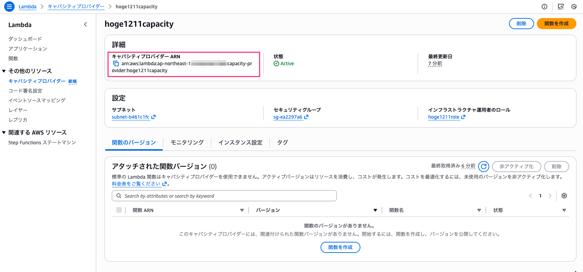The height and width of the screenshot is (272, 583).
Task: Open the CloudShell icon in top bar
Action: coord(560,7)
